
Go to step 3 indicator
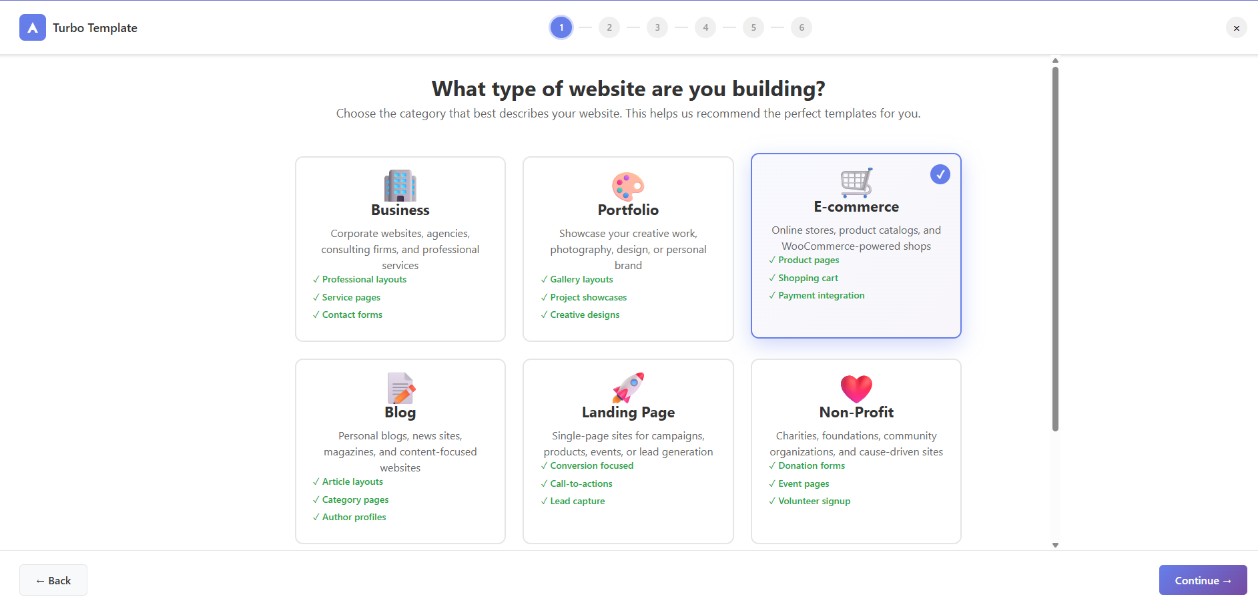[x=657, y=27]
